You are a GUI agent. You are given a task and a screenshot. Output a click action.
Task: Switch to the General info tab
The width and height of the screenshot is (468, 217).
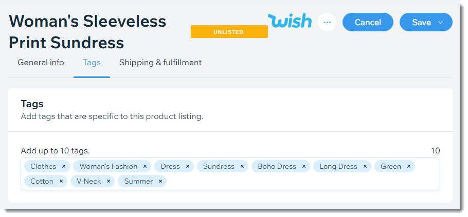pyautogui.click(x=41, y=63)
